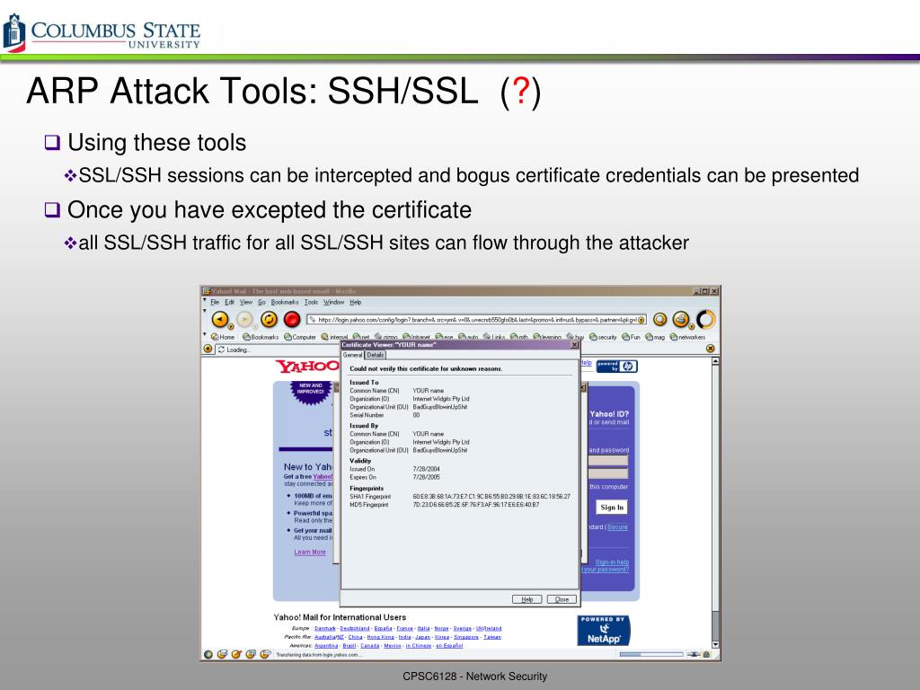Click the page load progress bar in status bar

[651, 654]
